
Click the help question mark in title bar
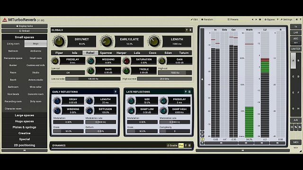click(301, 19)
